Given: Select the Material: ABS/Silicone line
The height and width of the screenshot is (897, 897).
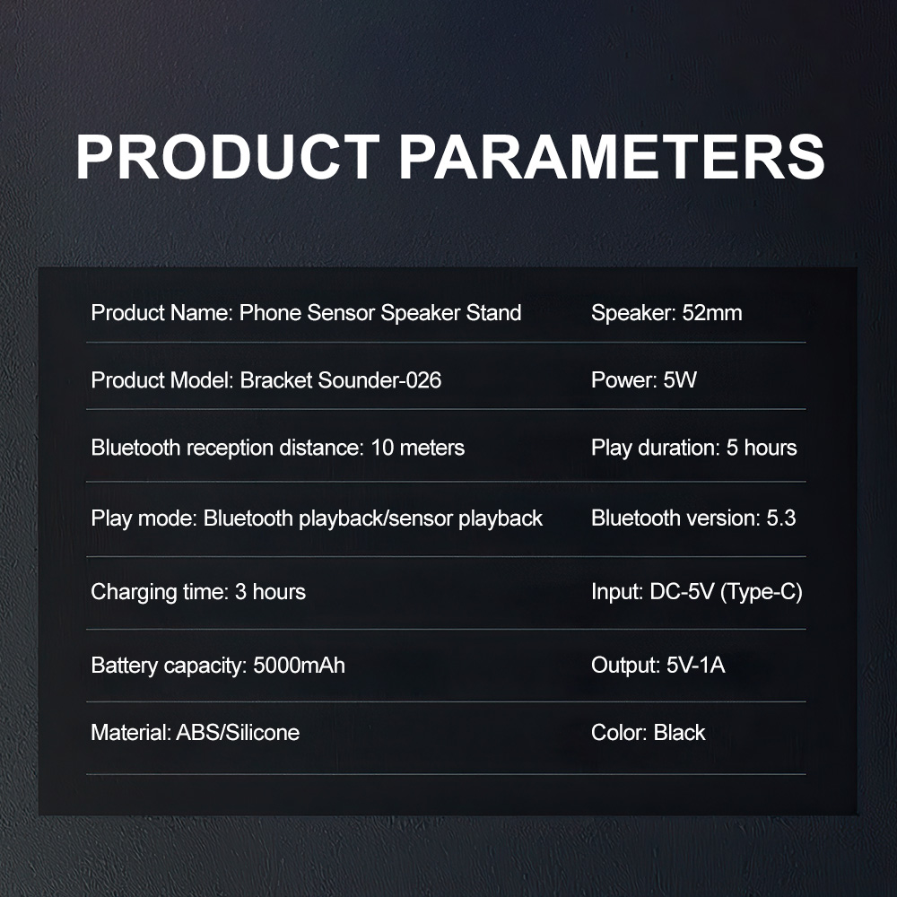Looking at the screenshot, I should [195, 733].
